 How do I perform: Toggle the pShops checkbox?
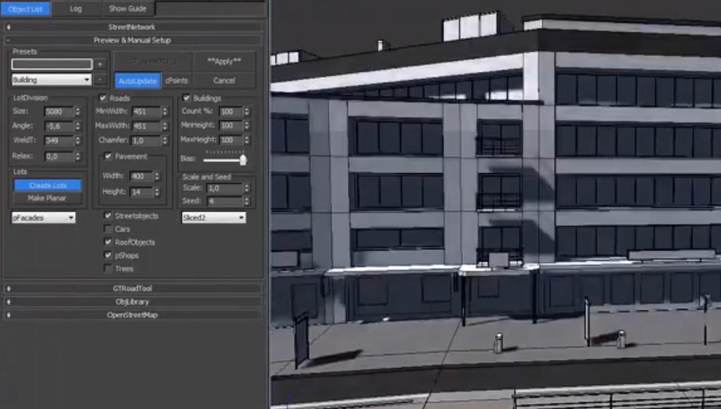pyautogui.click(x=108, y=255)
